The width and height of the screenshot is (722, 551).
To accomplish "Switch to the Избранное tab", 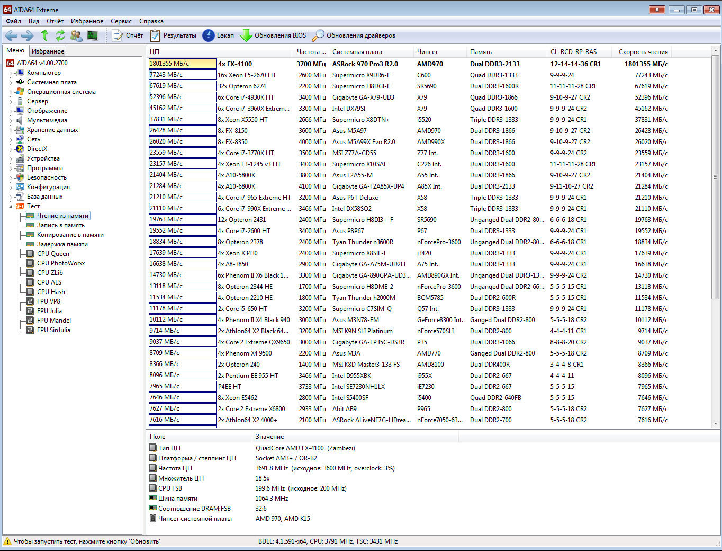I will (x=48, y=51).
